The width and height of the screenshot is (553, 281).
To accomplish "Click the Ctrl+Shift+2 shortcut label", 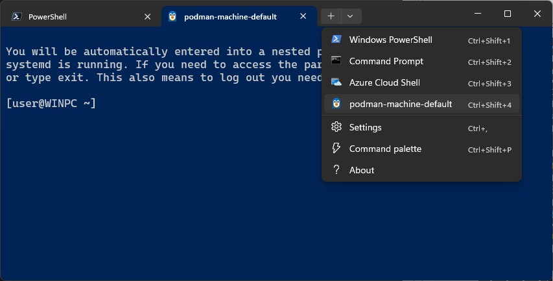I will [x=489, y=62].
